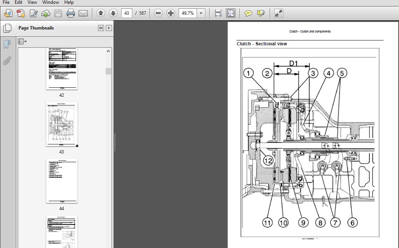Screen dimensions: 399x248
Task: Click the page number field showing 43
Action: tap(127, 13)
